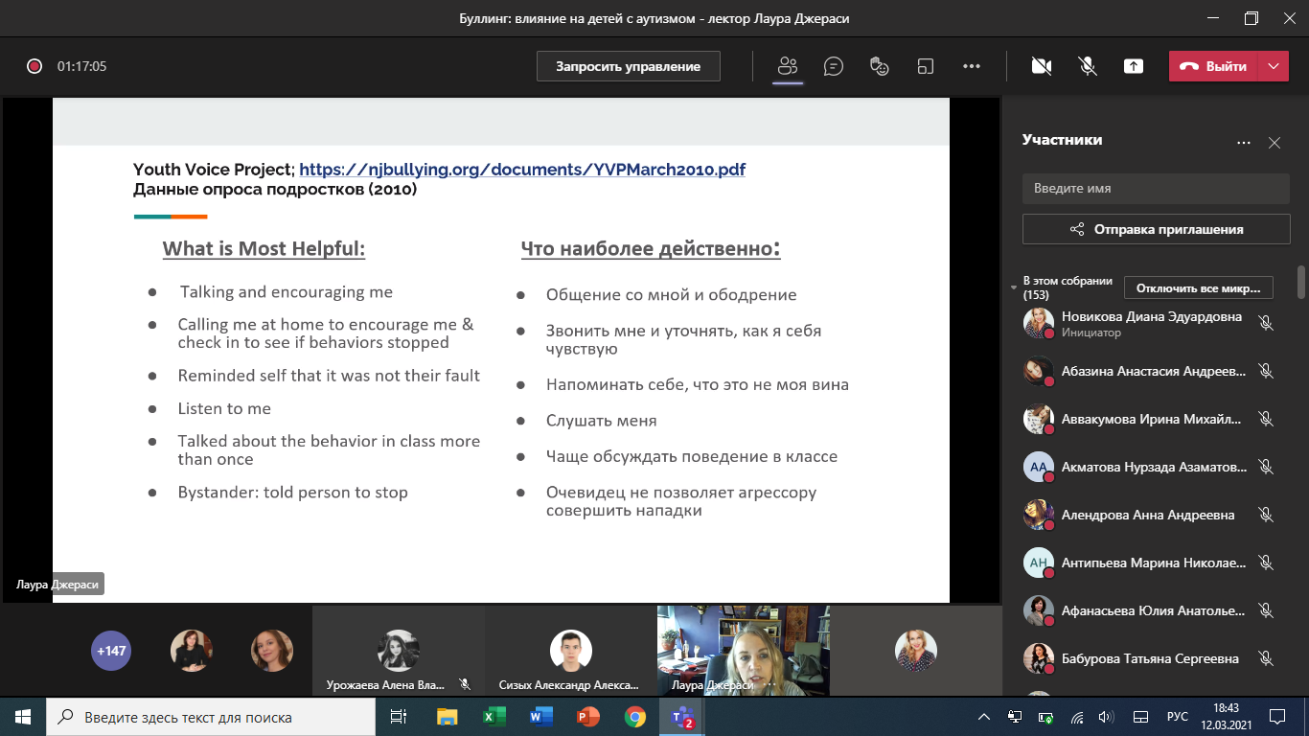Open the reactions and raise hand icon

coord(880,66)
